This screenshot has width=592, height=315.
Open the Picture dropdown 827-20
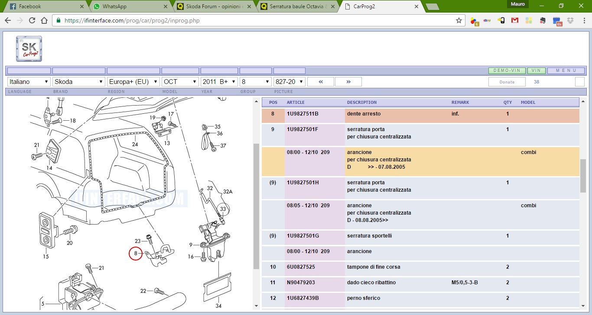(289, 82)
